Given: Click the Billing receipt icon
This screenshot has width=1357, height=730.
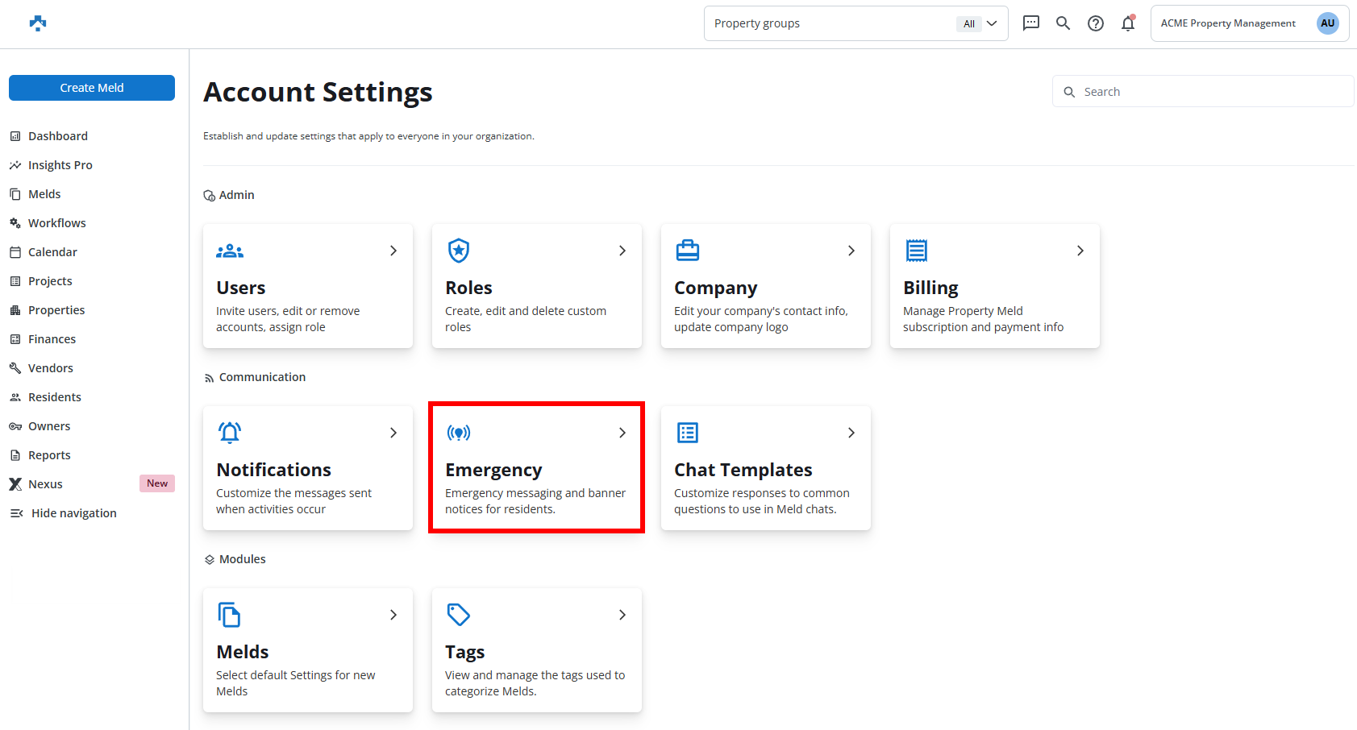Looking at the screenshot, I should (x=917, y=251).
